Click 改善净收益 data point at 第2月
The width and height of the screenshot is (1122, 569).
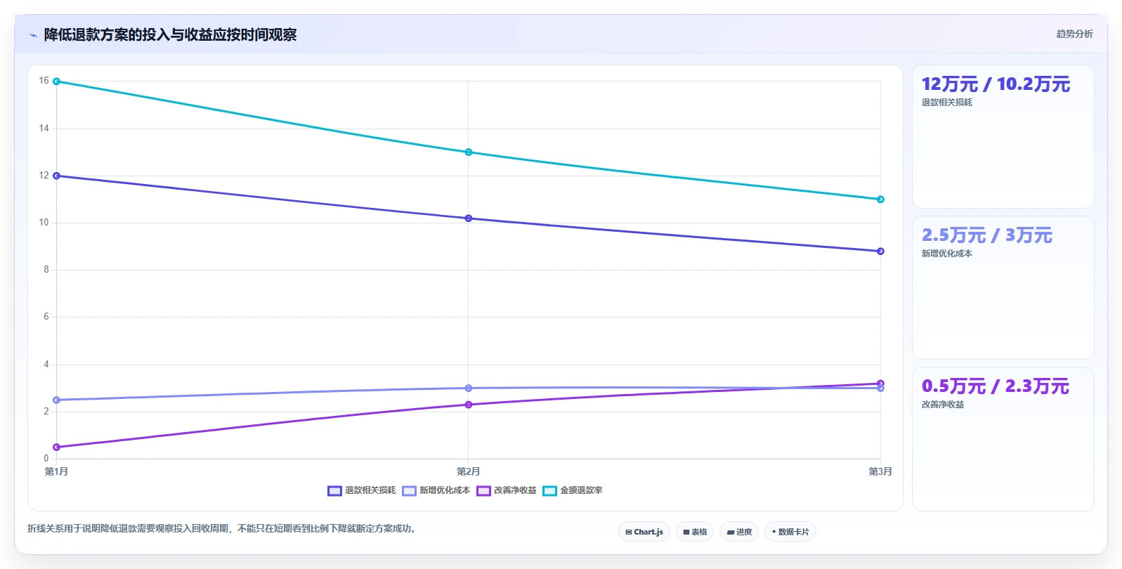(x=469, y=405)
